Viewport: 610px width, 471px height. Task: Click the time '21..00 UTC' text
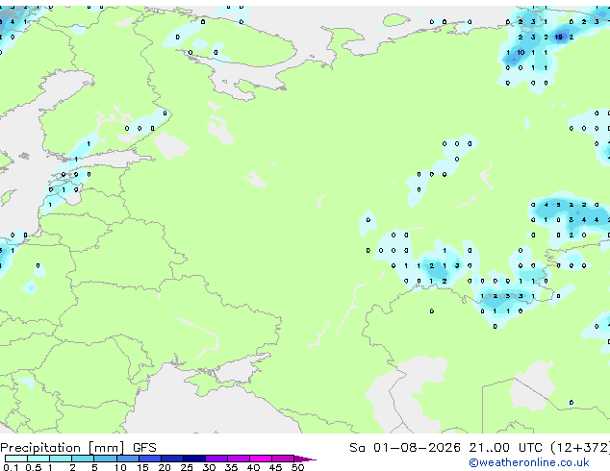click(505, 448)
